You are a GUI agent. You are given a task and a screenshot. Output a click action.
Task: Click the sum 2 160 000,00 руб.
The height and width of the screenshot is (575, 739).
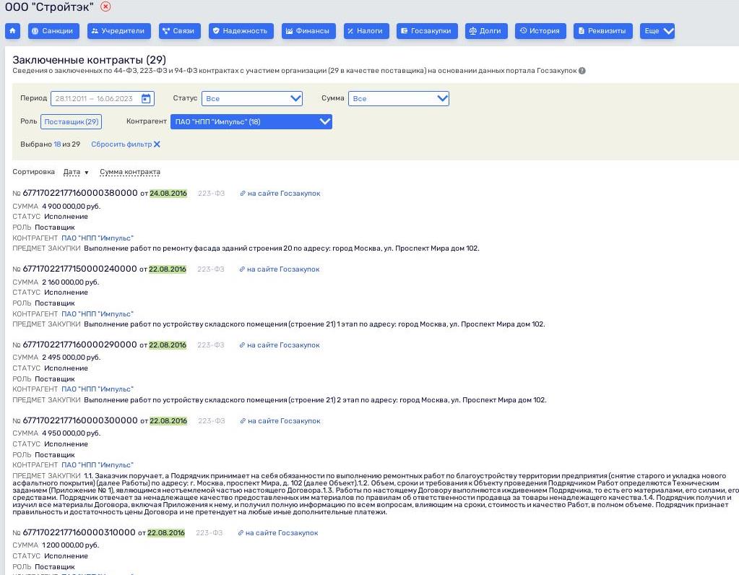point(71,282)
